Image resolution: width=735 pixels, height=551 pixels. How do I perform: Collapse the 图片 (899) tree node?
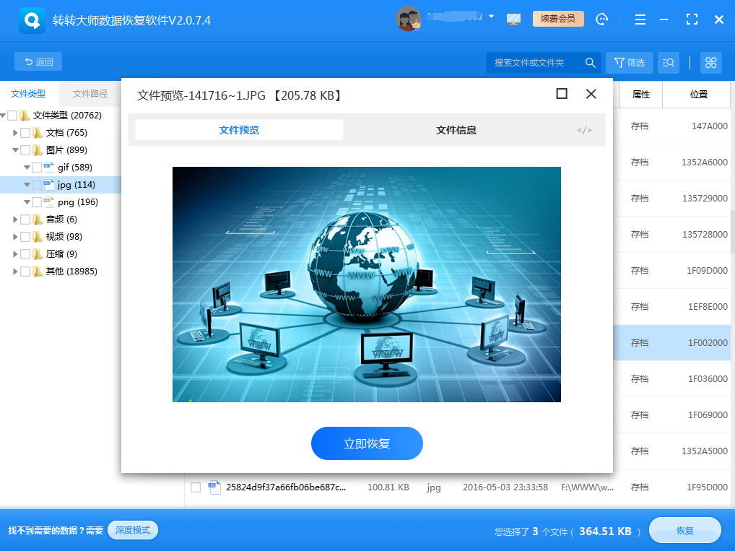coord(15,150)
